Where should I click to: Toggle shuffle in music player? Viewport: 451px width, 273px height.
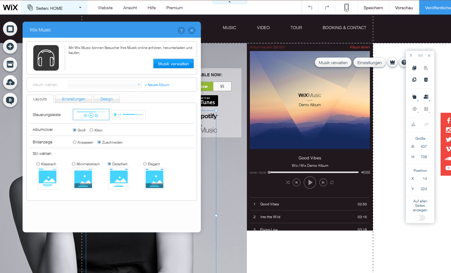(x=288, y=182)
